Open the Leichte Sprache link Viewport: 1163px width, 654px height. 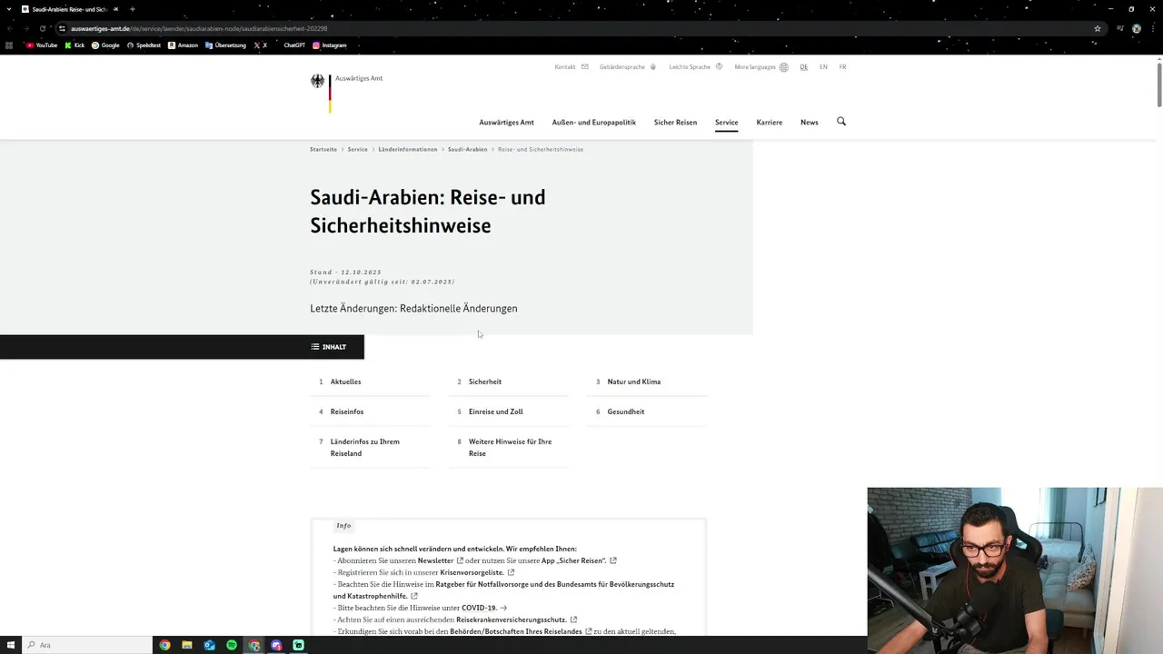click(x=696, y=67)
